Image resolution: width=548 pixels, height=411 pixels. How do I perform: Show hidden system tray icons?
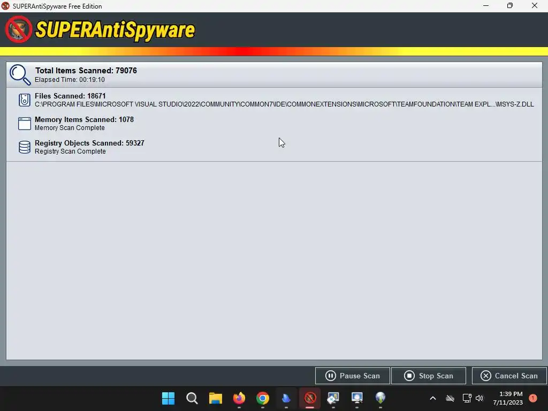pyautogui.click(x=432, y=398)
